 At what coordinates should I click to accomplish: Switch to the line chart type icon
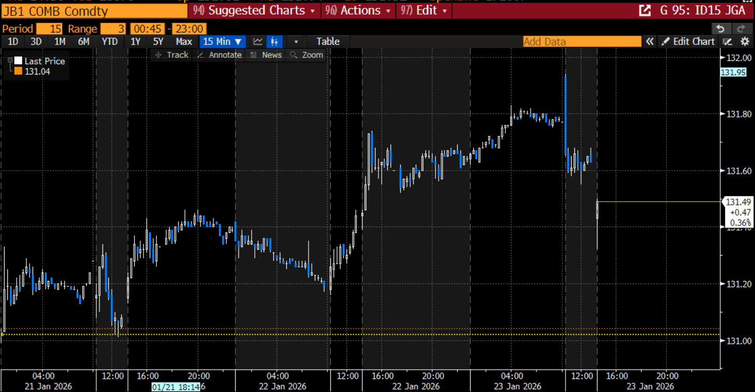point(257,42)
